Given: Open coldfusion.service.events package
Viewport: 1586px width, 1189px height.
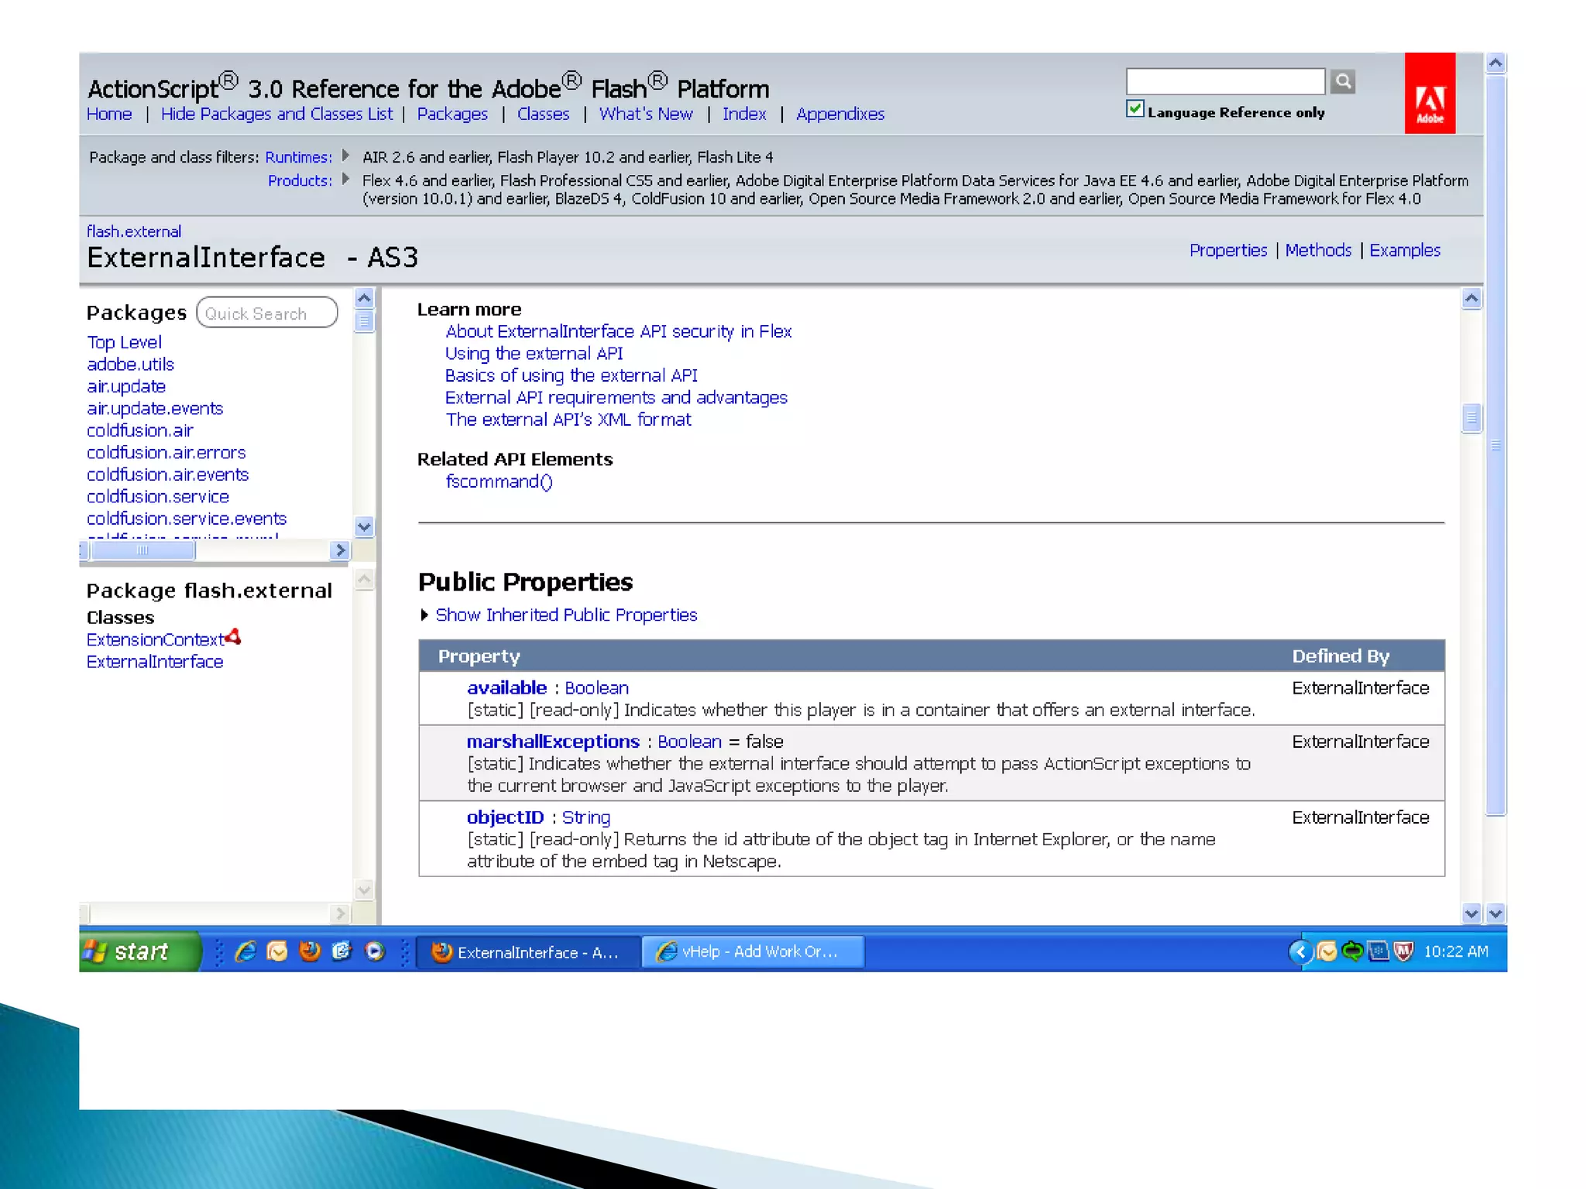Looking at the screenshot, I should click(186, 518).
